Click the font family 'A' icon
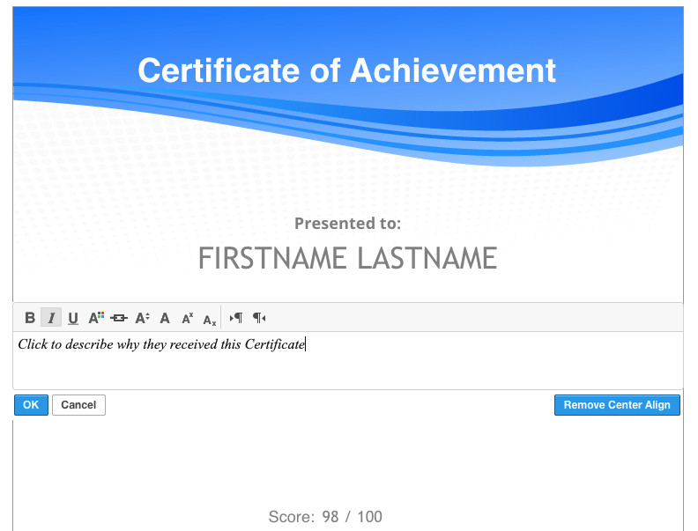The width and height of the screenshot is (698, 531). [x=165, y=318]
